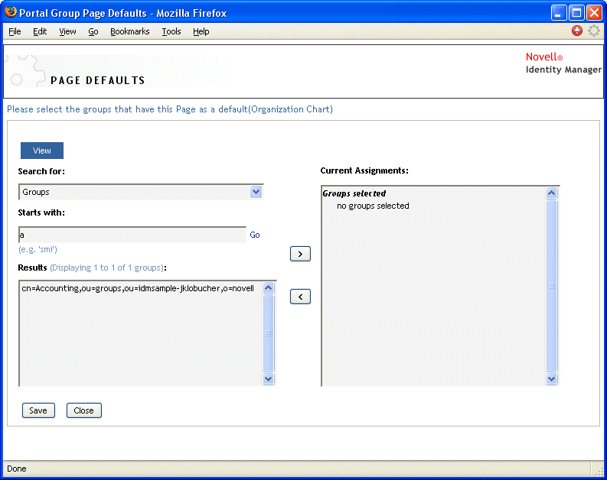
Task: Click the Results list scrollbar thumb
Action: (268, 333)
